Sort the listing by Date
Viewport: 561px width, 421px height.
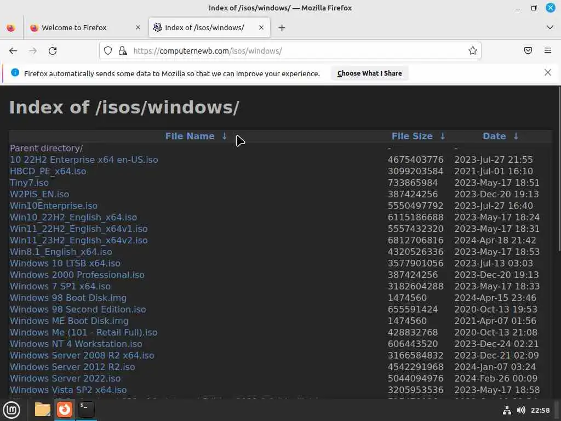[x=494, y=136]
